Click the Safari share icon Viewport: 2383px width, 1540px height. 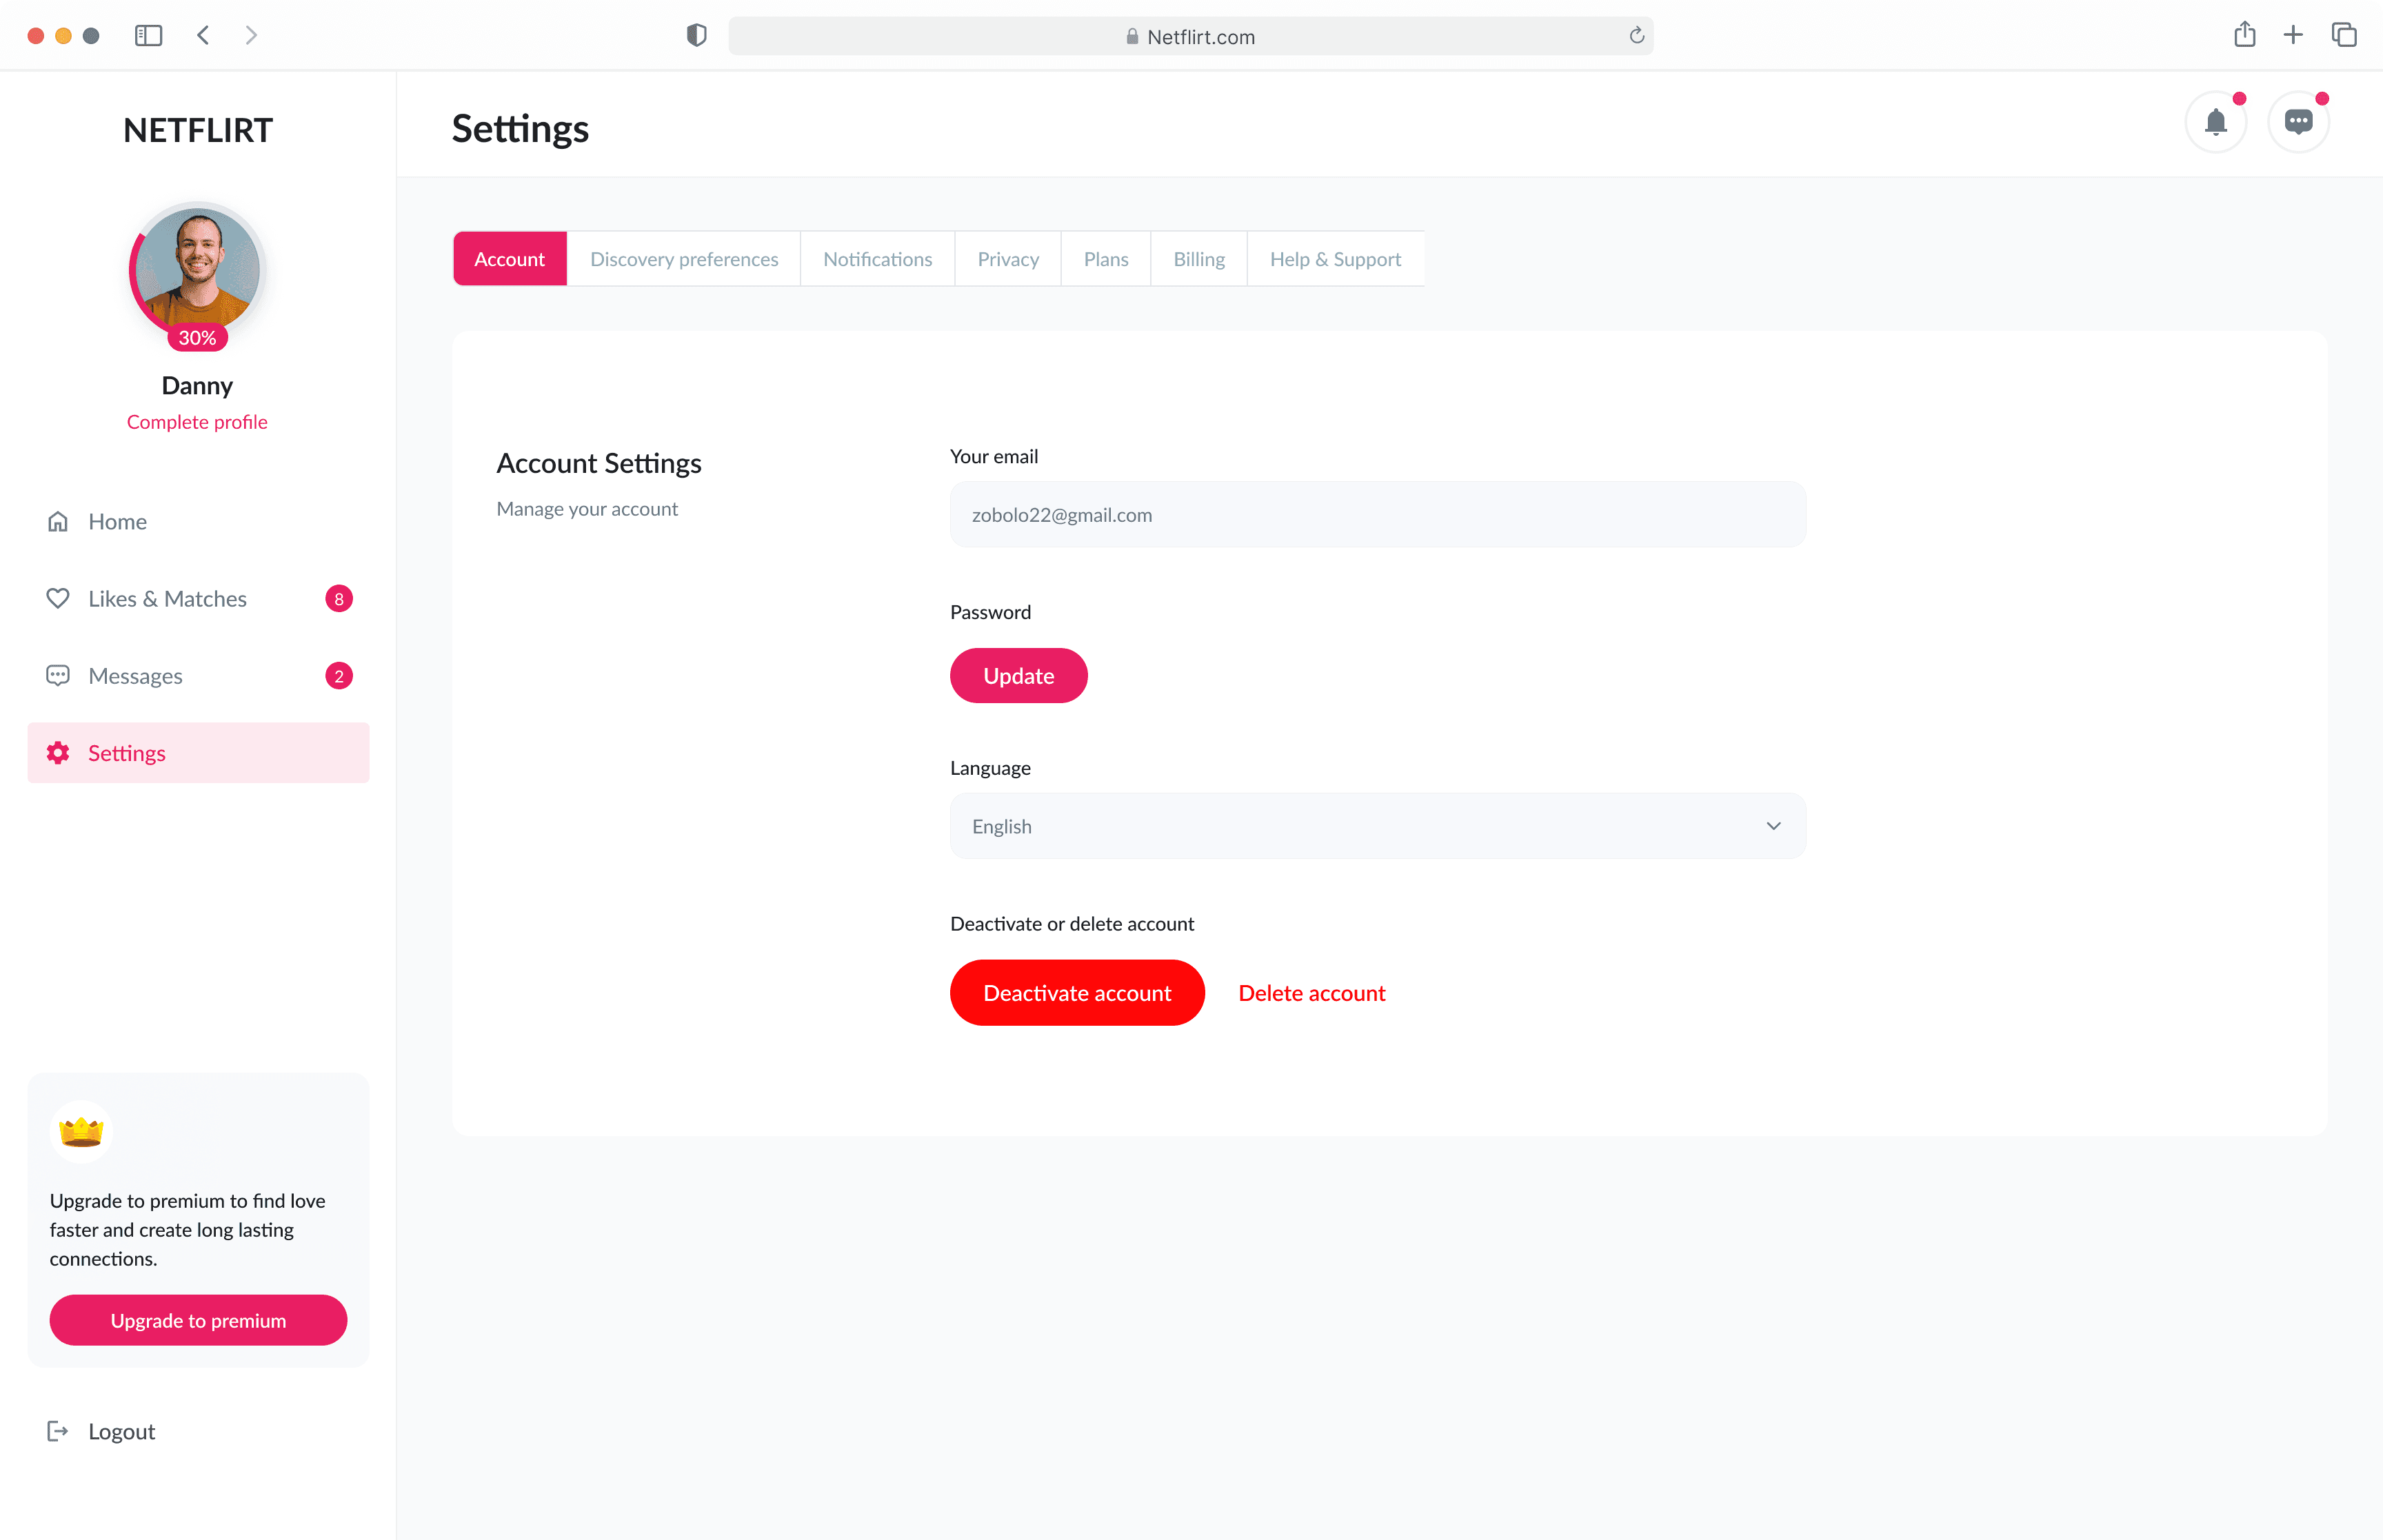tap(2244, 35)
